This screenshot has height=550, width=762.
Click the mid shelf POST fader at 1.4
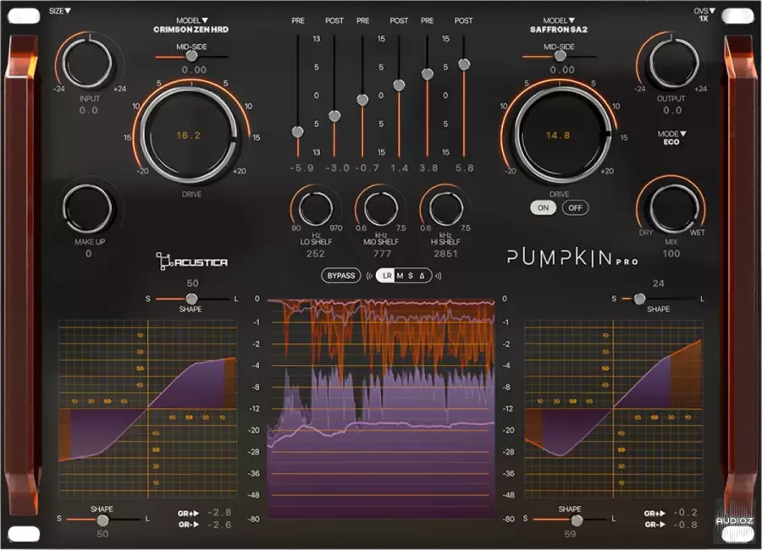[x=399, y=85]
